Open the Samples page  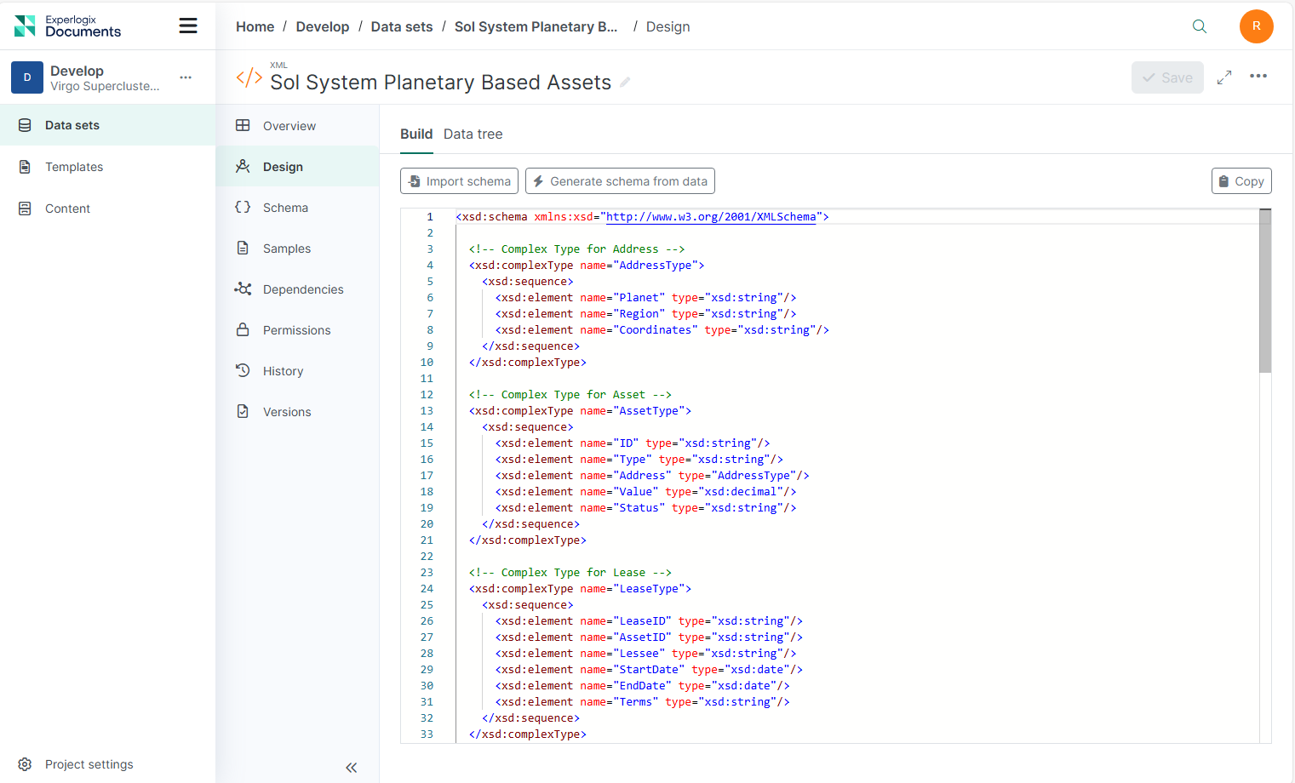coord(297,248)
